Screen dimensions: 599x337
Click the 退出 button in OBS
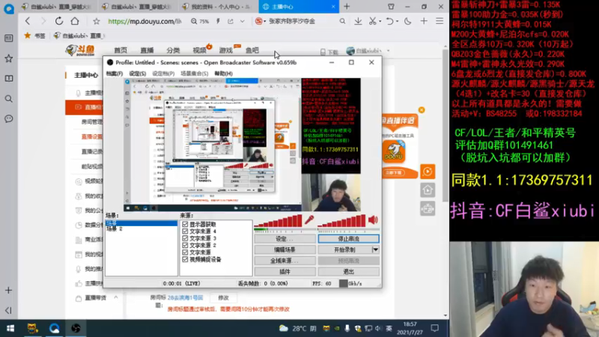348,272
